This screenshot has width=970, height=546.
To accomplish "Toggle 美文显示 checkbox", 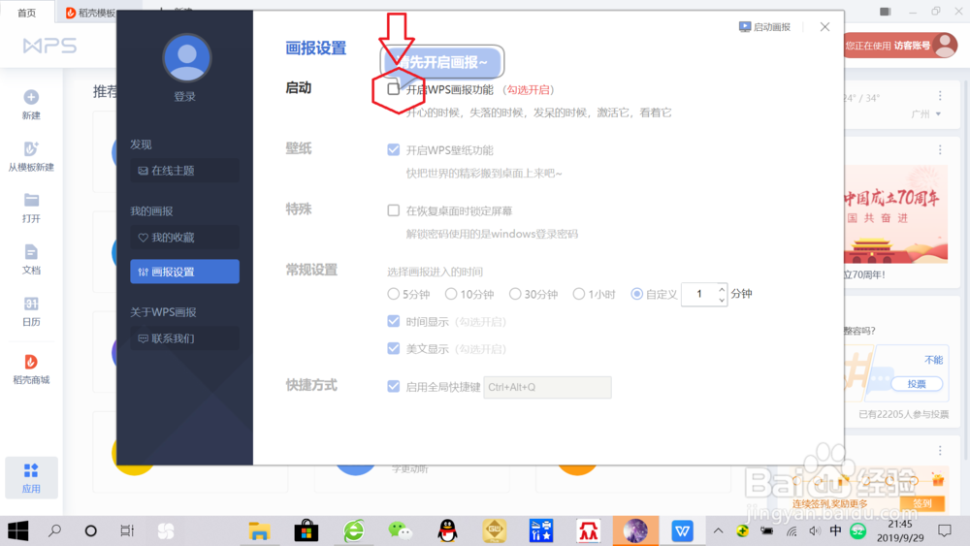I will pyautogui.click(x=394, y=348).
